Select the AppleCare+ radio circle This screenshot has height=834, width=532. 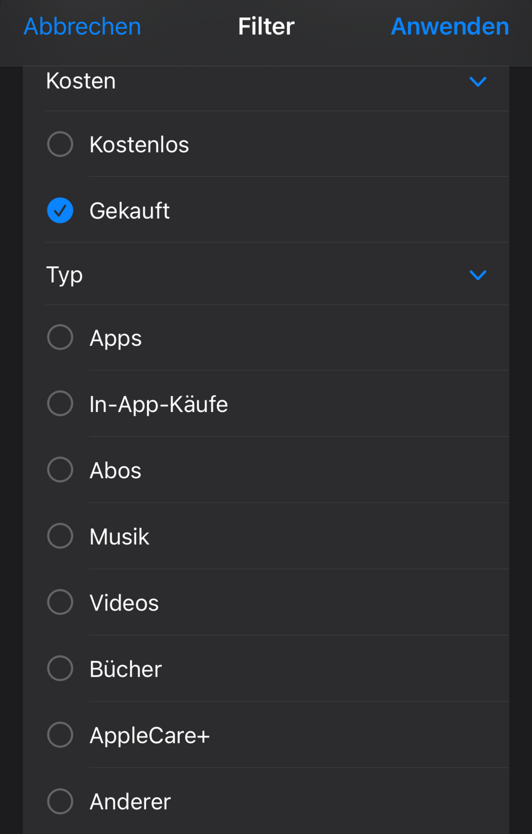click(x=60, y=735)
